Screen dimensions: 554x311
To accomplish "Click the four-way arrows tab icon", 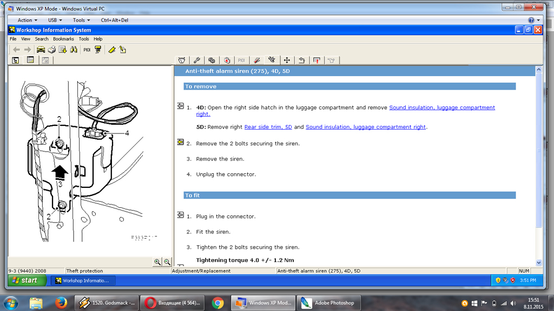I will [x=287, y=60].
